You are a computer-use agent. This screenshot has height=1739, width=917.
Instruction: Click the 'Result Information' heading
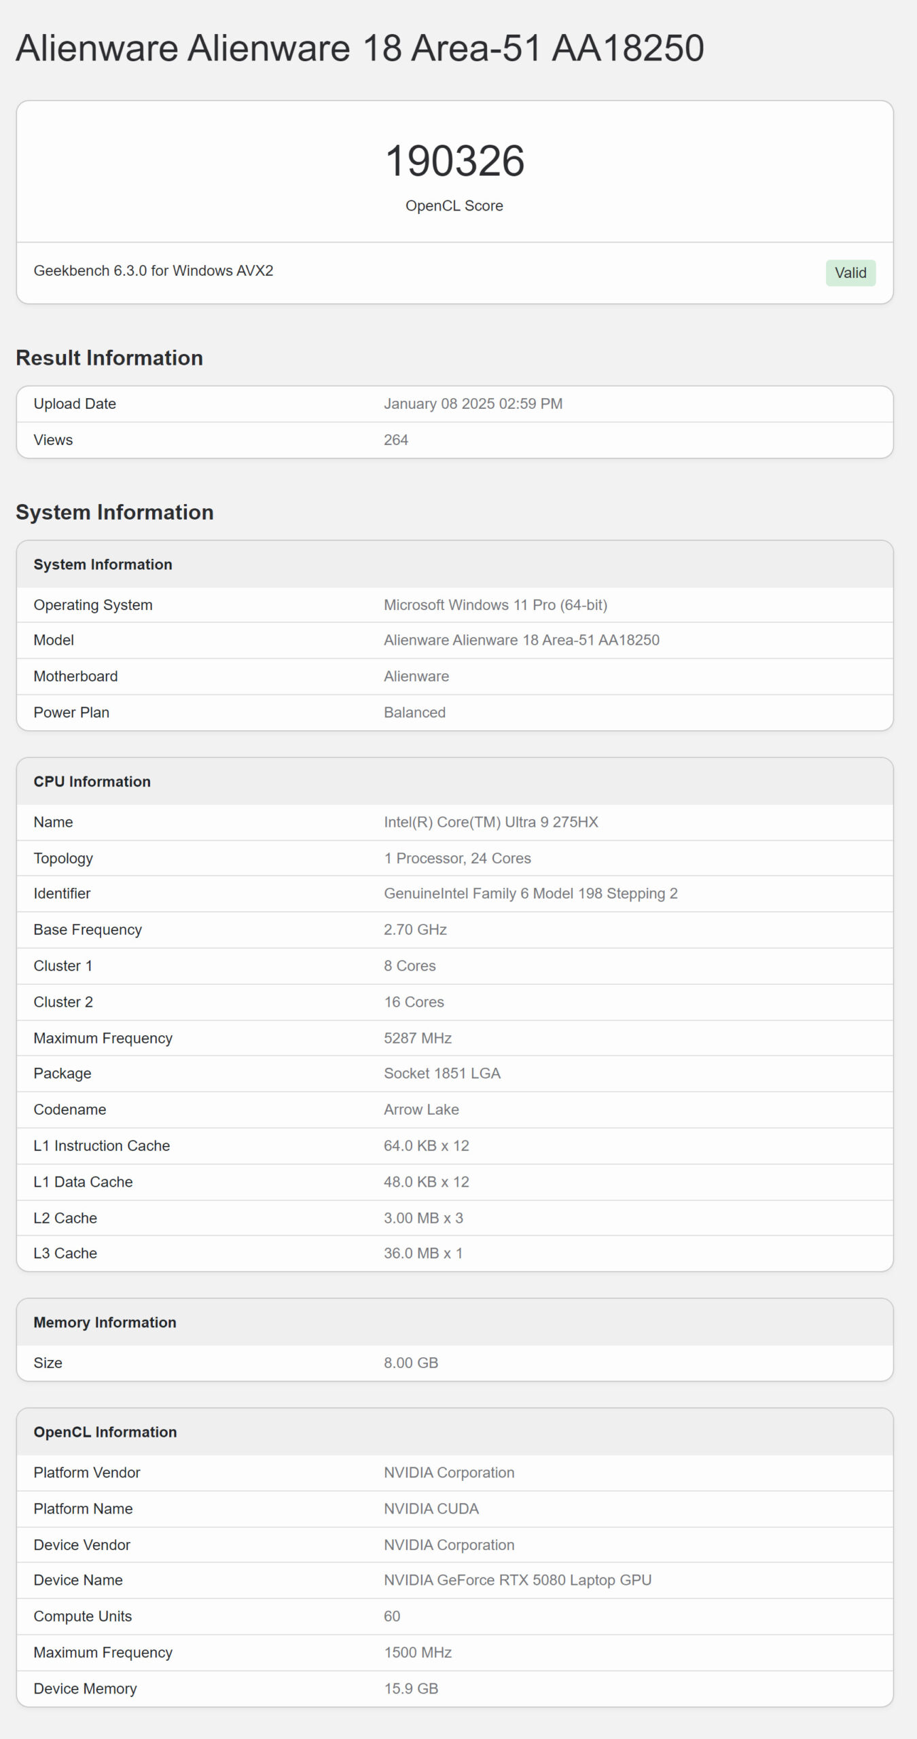(109, 358)
